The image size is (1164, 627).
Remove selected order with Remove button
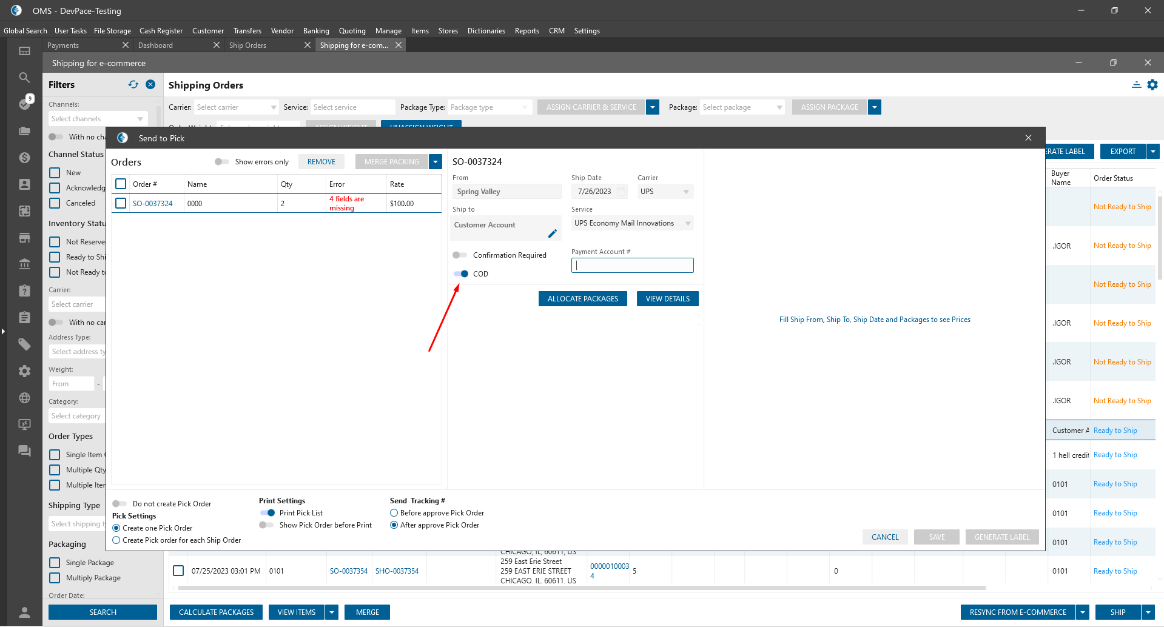pos(321,162)
